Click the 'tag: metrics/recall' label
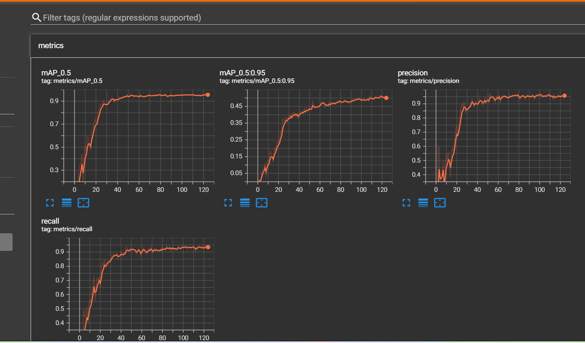The height and width of the screenshot is (343, 585). coord(67,229)
